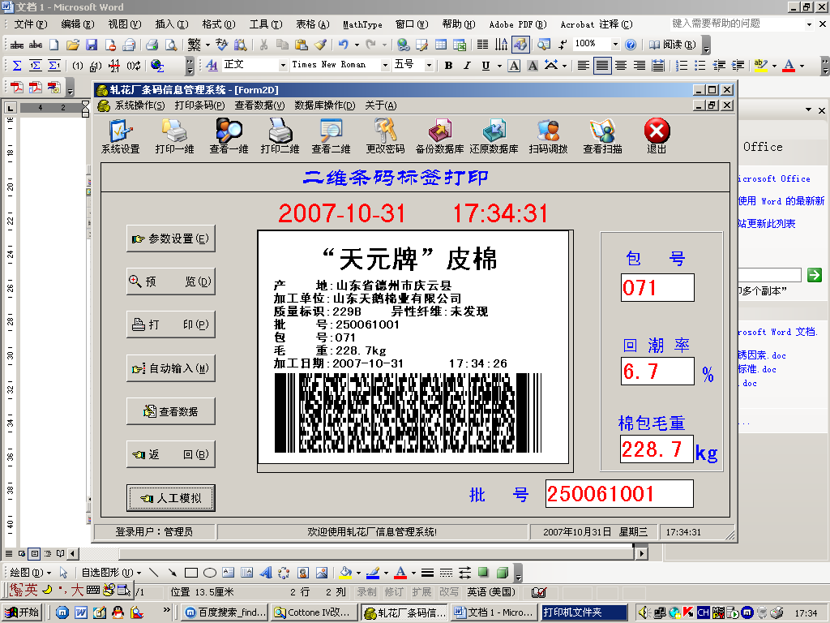This screenshot has width=830, height=623.
Task: Open the 关于(A) menu
Action: (x=381, y=105)
